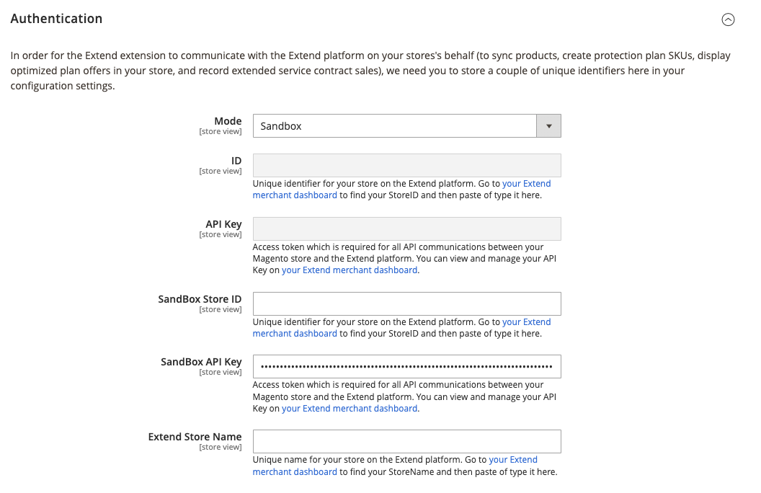
Task: Click the Authentication section heading
Action: pyautogui.click(x=56, y=19)
